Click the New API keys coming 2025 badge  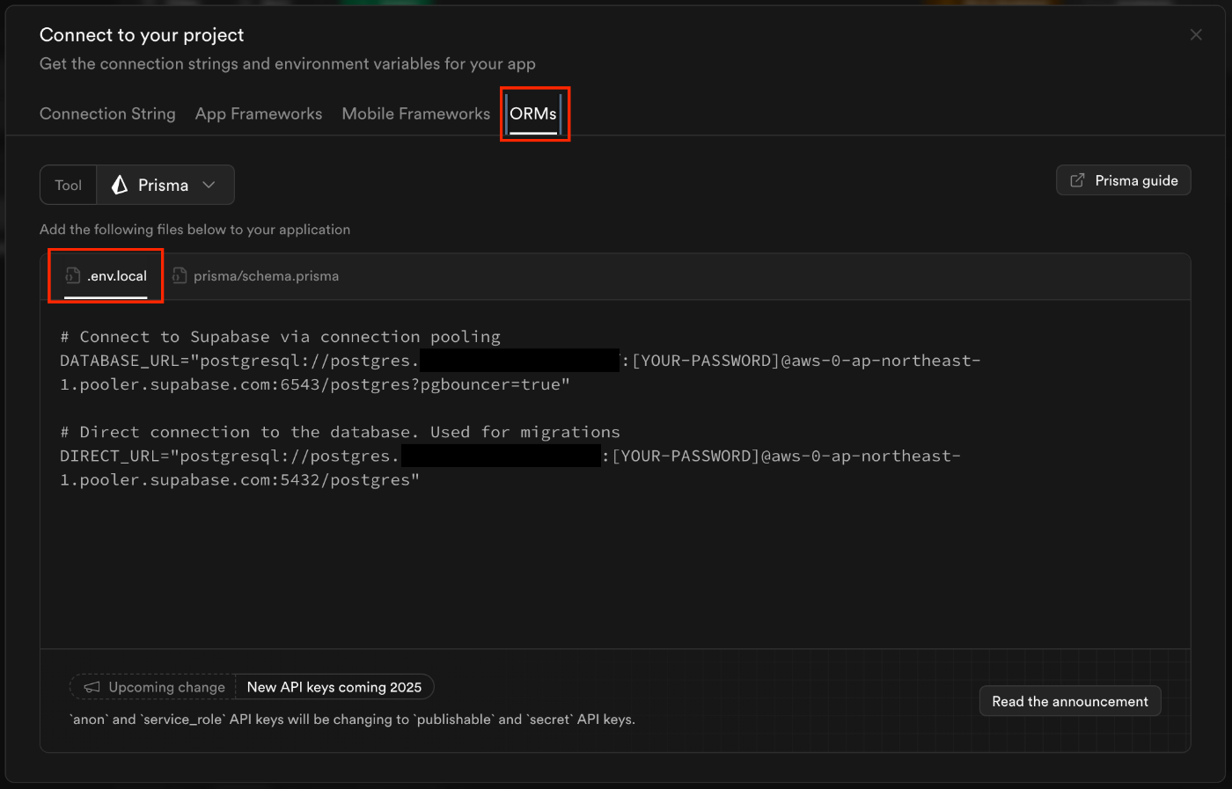pos(334,687)
